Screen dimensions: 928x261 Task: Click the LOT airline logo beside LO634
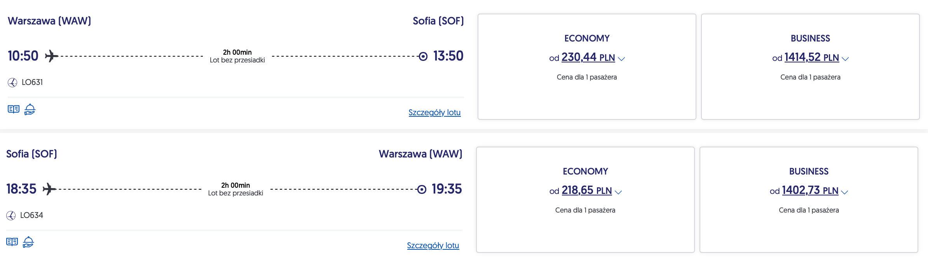pos(11,216)
